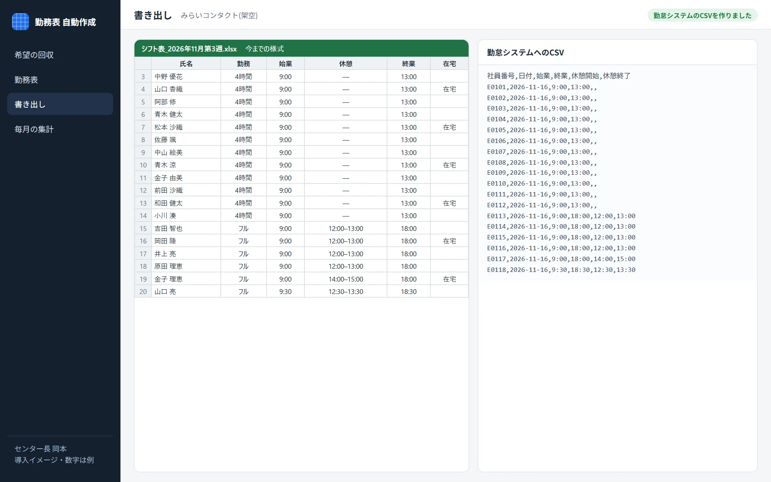Click the フル cell in 井上 亮's row
Screen dimensions: 771x482
tap(243, 253)
